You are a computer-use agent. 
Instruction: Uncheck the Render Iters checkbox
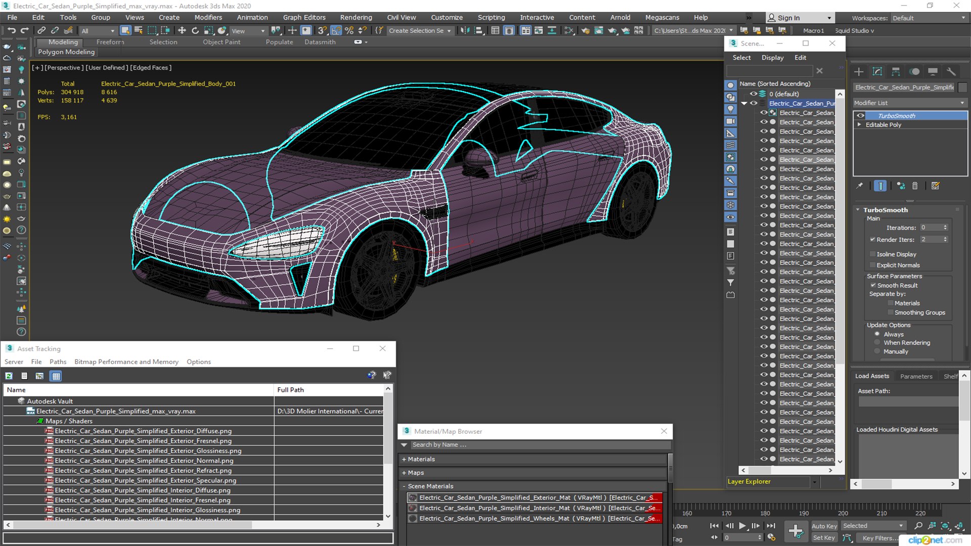(x=873, y=240)
